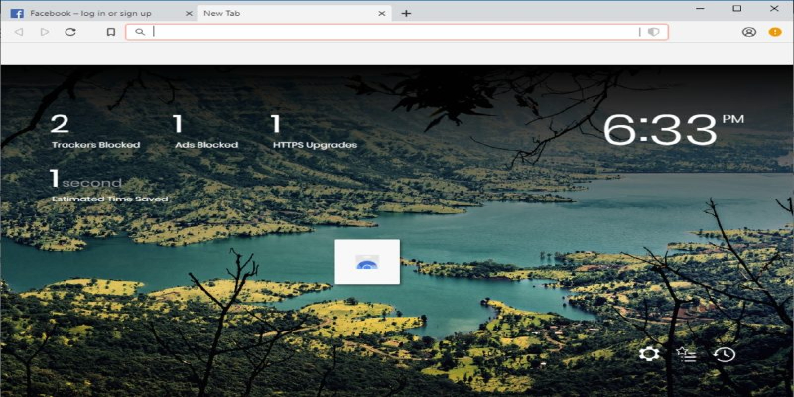Click the Trackers Blocked statistic
This screenshot has width=794, height=397.
pyautogui.click(x=95, y=132)
